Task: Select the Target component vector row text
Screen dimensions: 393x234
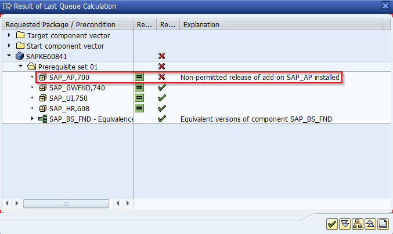Action: point(68,36)
